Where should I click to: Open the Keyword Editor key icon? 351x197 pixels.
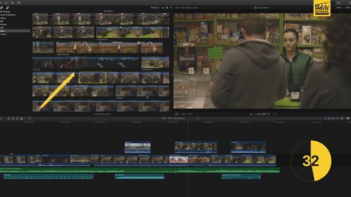click(12, 3)
